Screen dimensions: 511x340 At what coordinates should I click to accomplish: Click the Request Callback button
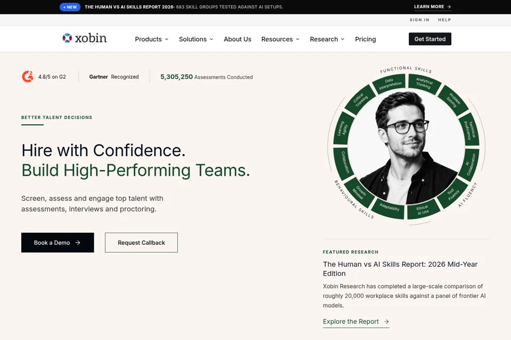(142, 242)
